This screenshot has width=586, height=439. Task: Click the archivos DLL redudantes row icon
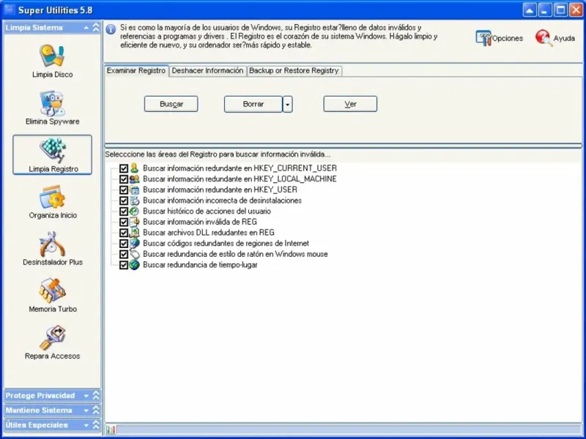pos(135,233)
